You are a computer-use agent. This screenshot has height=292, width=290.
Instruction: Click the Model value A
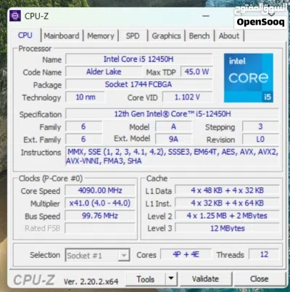pos(173,126)
